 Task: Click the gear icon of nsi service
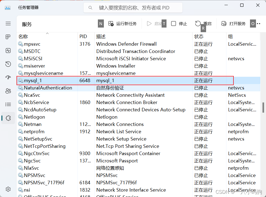tap(21, 190)
